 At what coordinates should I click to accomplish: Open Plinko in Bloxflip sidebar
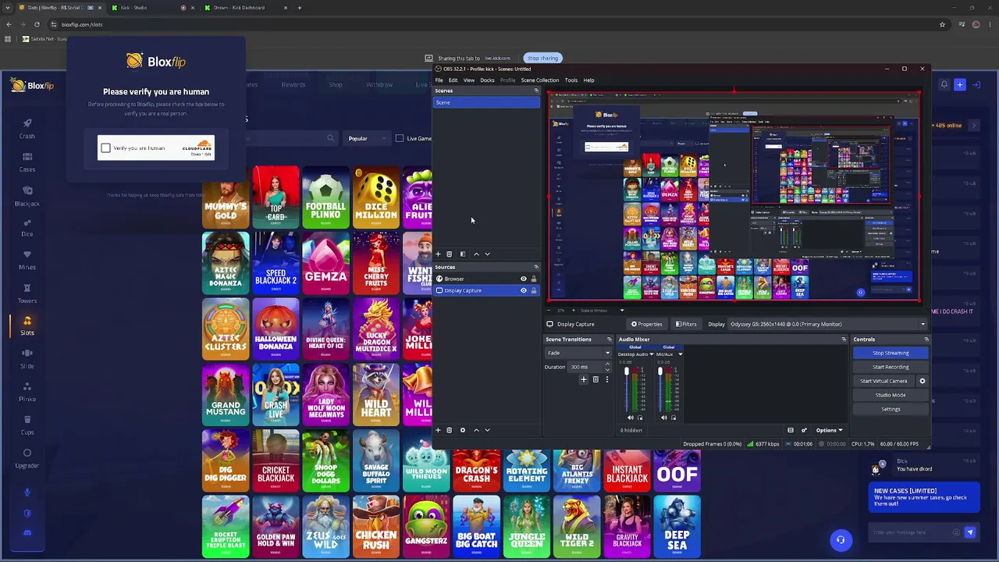(x=27, y=392)
